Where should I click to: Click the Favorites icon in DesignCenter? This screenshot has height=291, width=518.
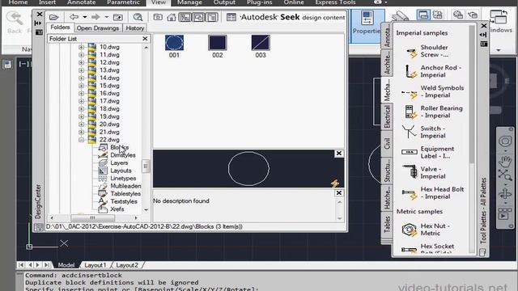(x=158, y=17)
